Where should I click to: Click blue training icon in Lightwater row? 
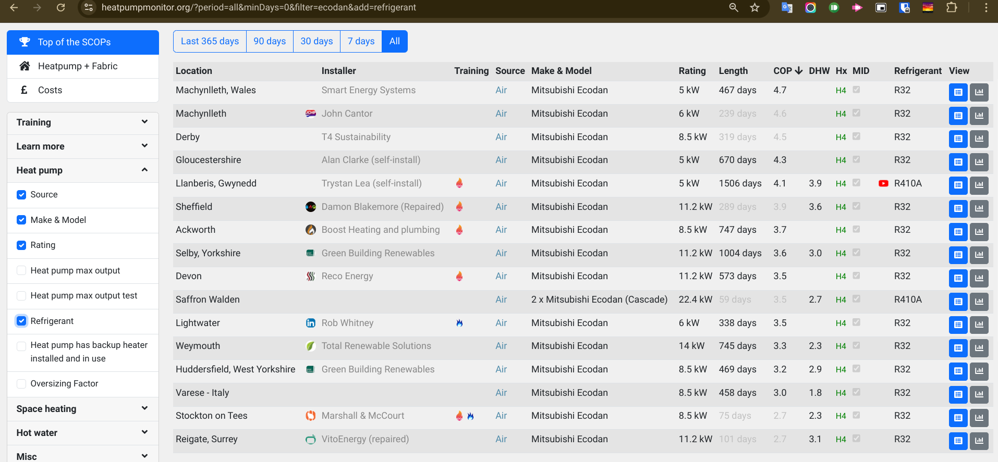coord(459,323)
